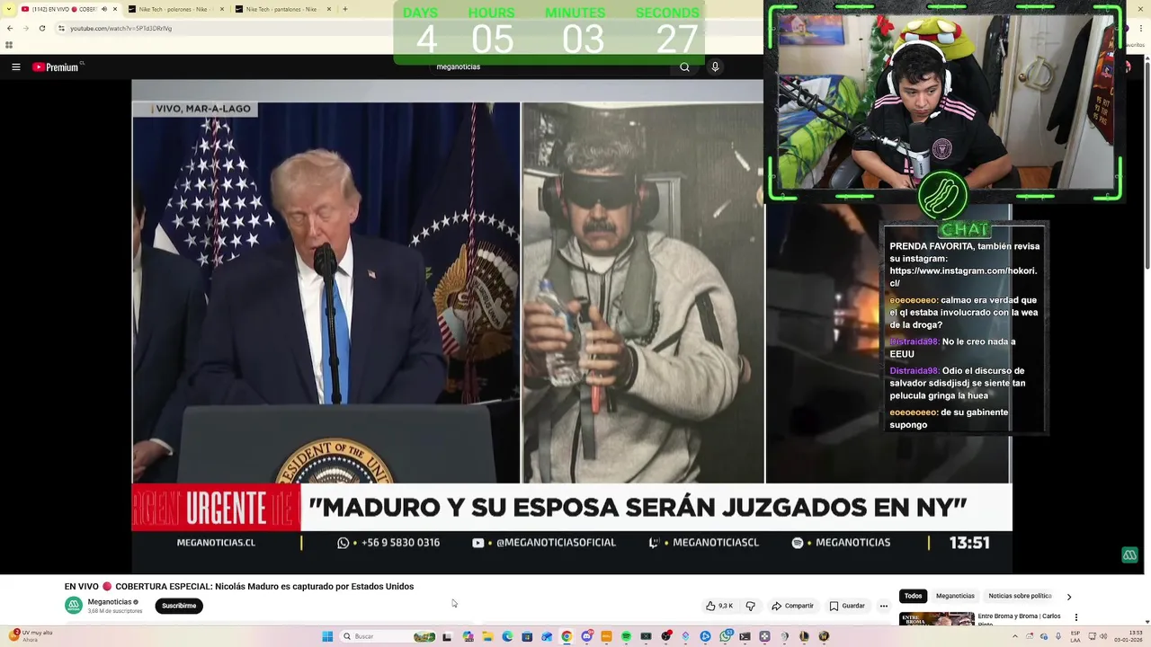Open the Meganoticias channel name link

pos(110,601)
